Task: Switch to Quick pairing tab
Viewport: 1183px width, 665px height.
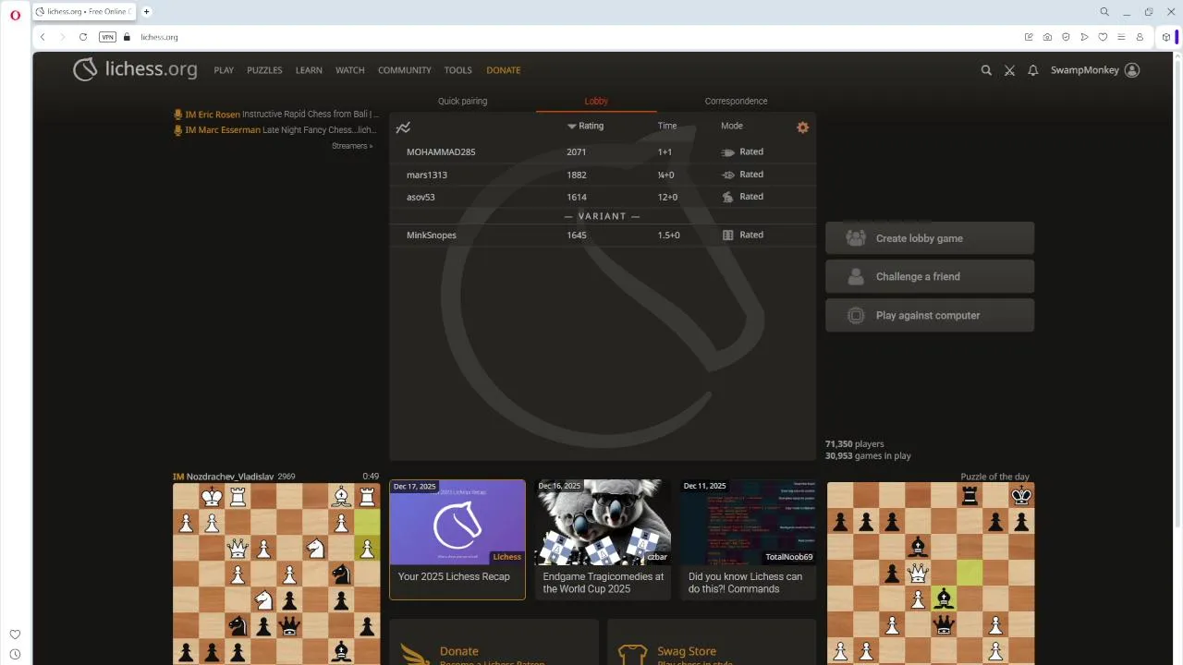Action: click(x=462, y=101)
